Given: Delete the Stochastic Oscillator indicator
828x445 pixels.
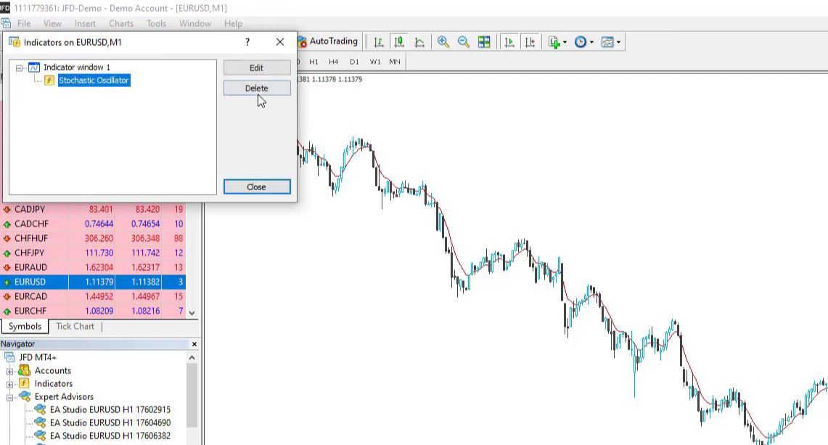Looking at the screenshot, I should (256, 88).
